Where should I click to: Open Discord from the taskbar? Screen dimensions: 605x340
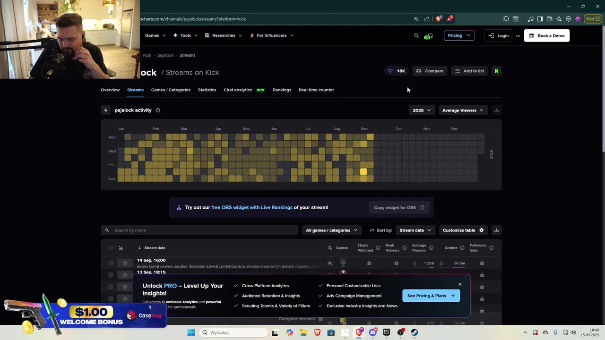click(x=373, y=332)
